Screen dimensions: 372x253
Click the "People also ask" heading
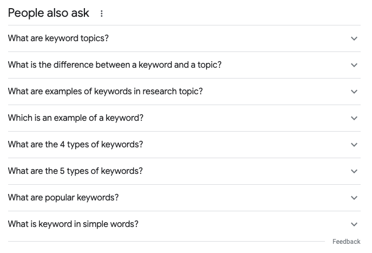[49, 14]
